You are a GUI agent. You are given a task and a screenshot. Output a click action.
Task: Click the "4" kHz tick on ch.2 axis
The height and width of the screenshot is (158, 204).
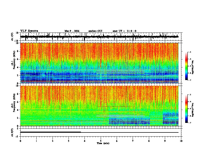(x=18, y=110)
